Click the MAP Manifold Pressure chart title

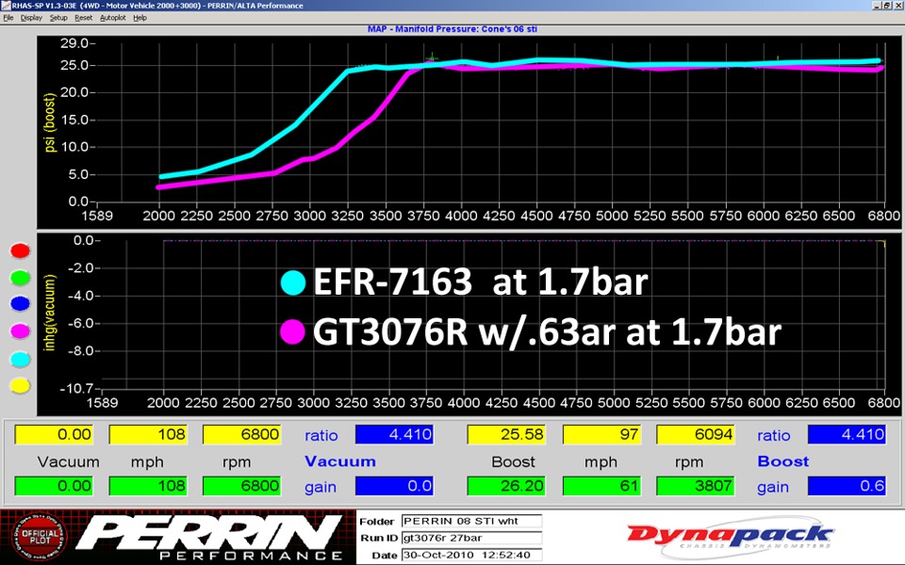[x=452, y=29]
